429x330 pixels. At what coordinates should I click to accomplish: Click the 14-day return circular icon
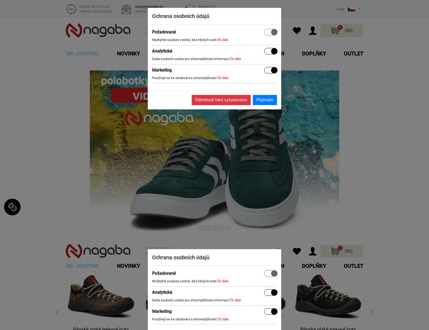71,9
